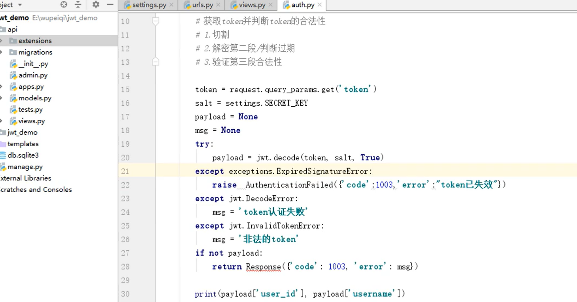Switch to the views.py tab

252,5
